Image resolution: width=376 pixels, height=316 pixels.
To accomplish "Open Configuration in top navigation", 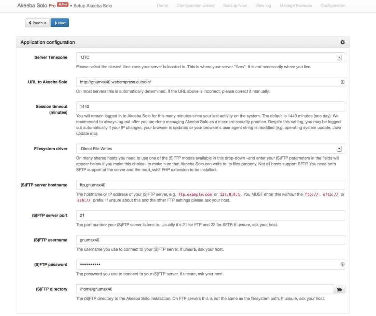I will (333, 5).
